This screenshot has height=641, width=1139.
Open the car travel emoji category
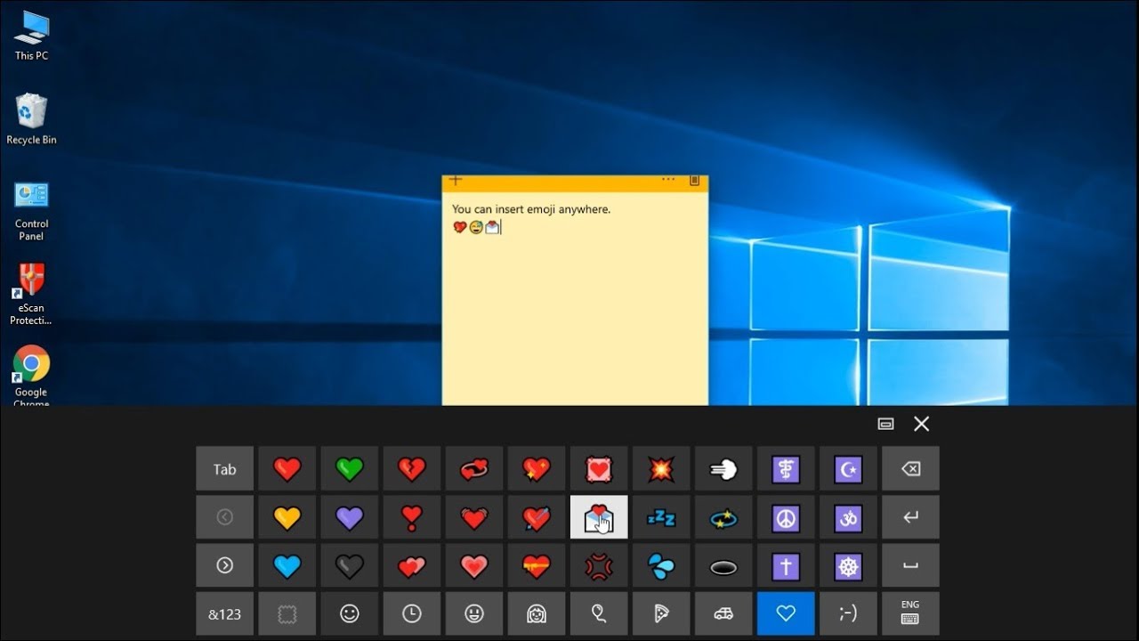723,613
